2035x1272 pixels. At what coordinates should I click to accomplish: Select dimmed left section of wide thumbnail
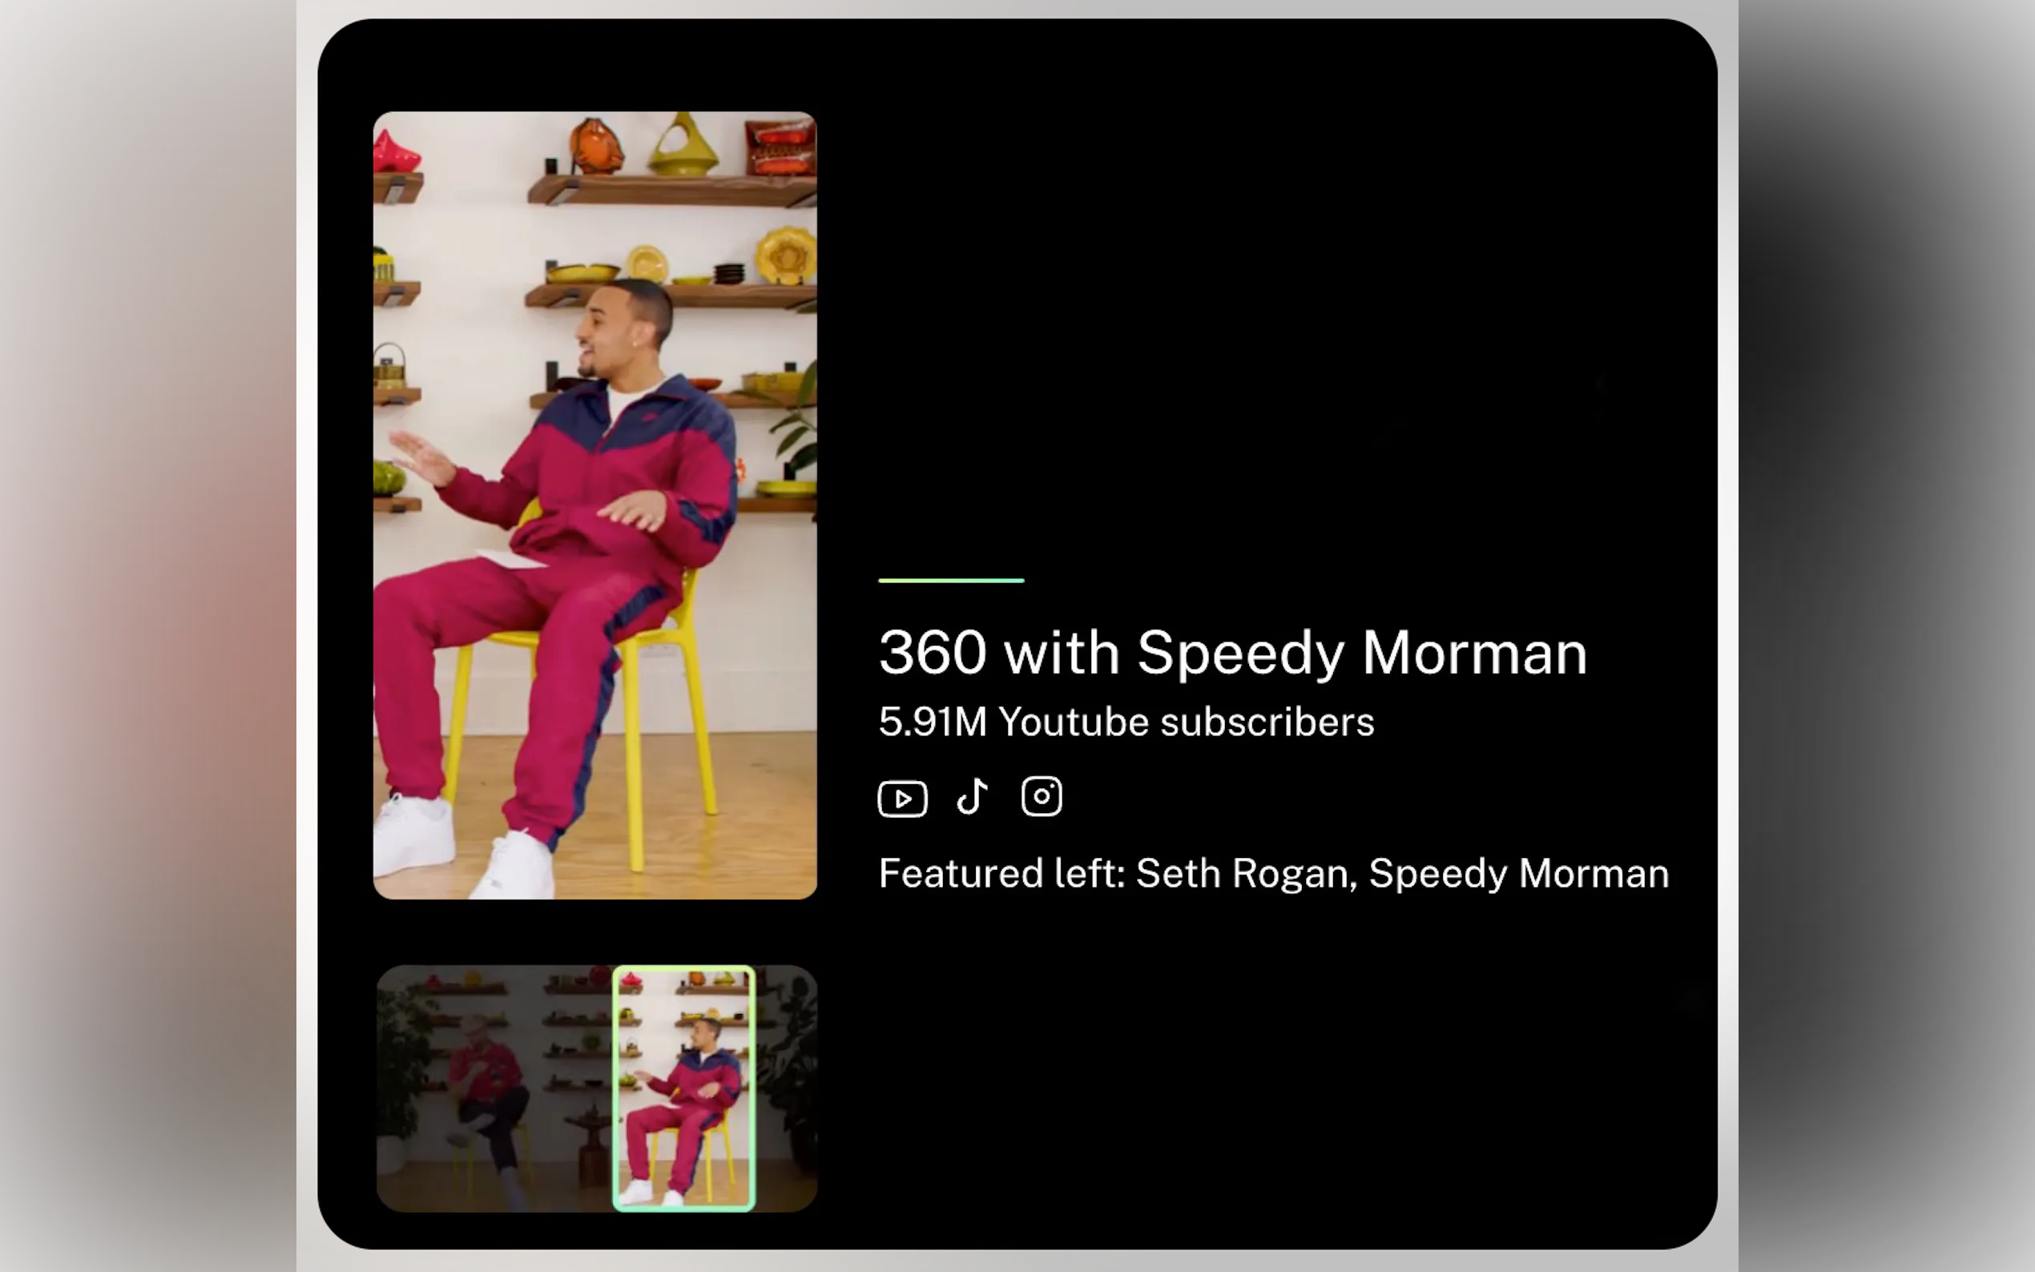pos(494,1089)
